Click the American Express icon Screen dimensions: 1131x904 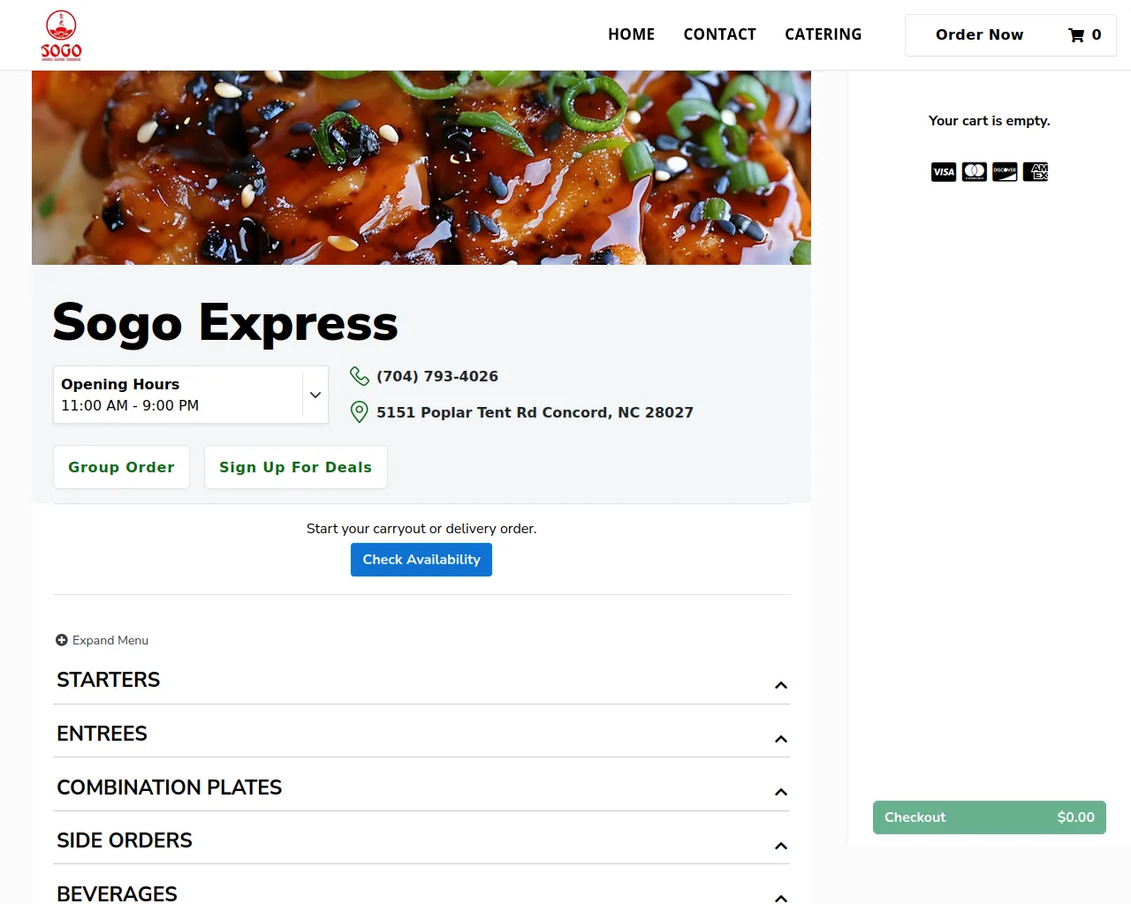tap(1036, 172)
